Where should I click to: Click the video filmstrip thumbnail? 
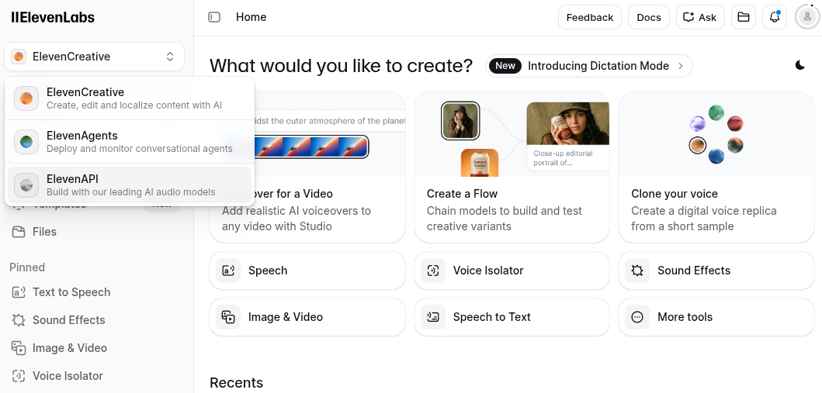[311, 147]
